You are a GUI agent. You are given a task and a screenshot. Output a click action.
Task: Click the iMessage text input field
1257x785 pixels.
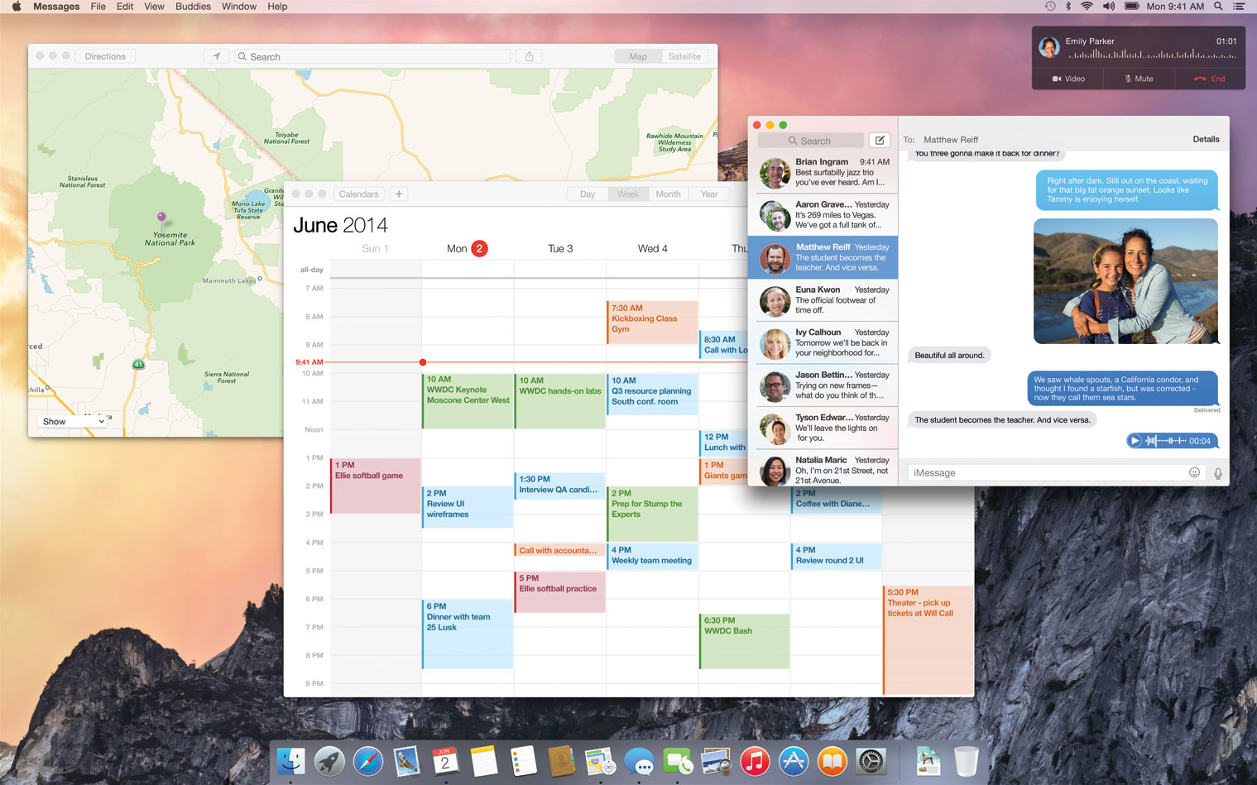(x=1045, y=472)
